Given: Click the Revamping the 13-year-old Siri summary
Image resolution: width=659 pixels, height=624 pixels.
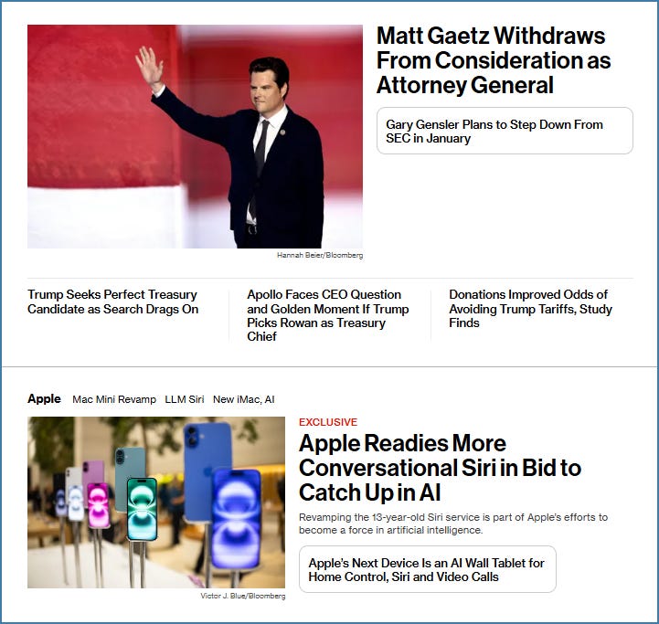Looking at the screenshot, I should pyautogui.click(x=453, y=524).
